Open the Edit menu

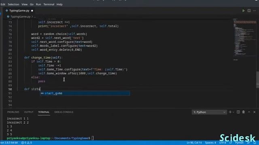pos(3,4)
